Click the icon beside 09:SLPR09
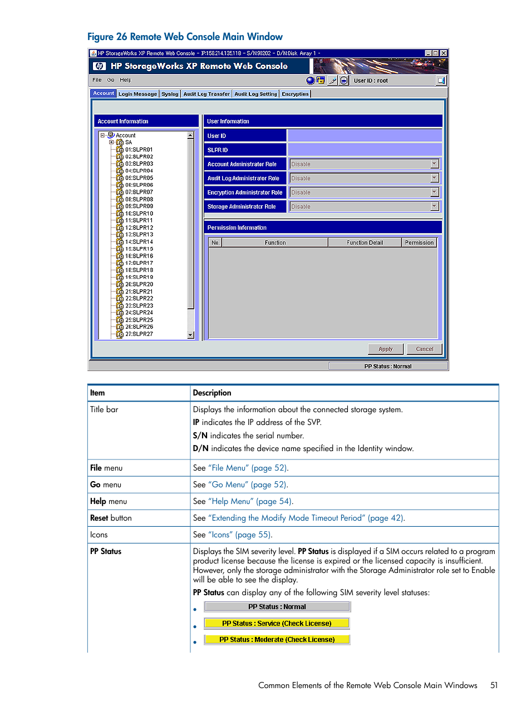 coord(120,206)
